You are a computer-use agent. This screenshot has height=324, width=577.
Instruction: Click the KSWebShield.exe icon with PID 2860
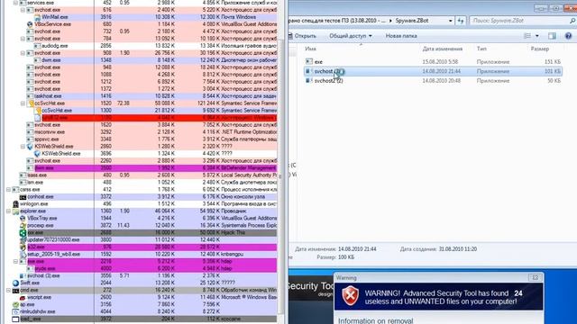point(30,146)
